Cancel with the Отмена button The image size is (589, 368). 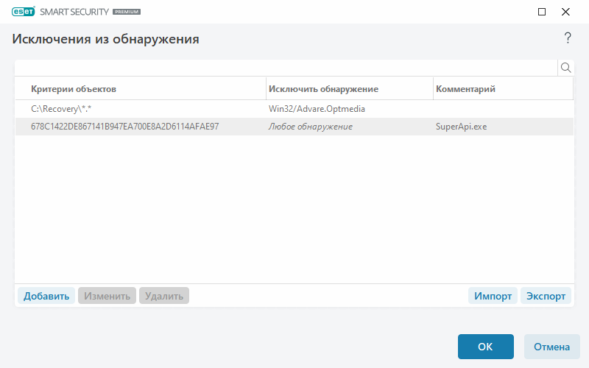point(551,347)
